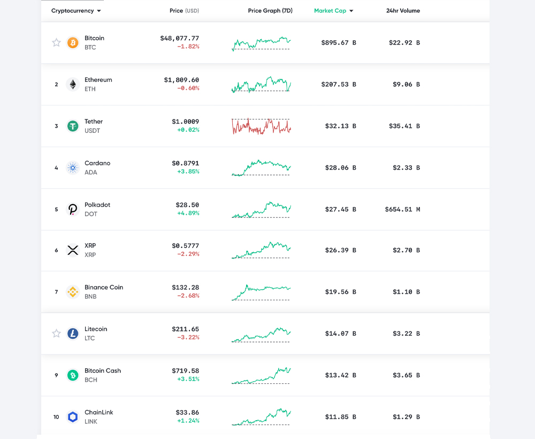Screen dimensions: 535x439
Task: Star Bitcoin as a favorite
Action: tap(56, 43)
